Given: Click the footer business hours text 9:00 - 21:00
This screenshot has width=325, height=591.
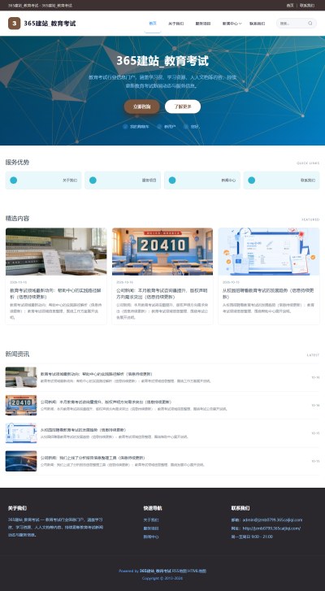Looking at the screenshot, I should tap(252, 537).
